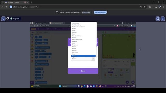Open the layout view icon top right

click(158, 19)
